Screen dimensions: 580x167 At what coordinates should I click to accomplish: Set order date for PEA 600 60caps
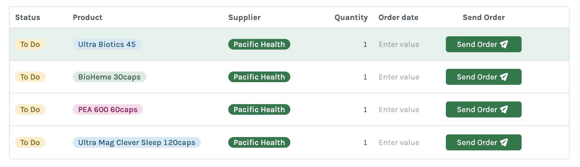coord(399,109)
